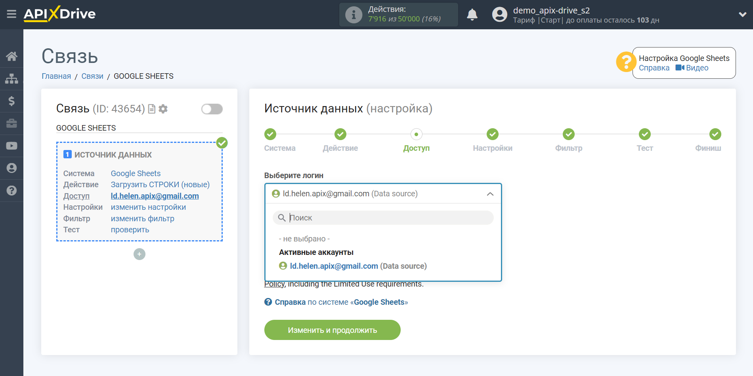
Task: Click проверить test link
Action: coord(130,230)
